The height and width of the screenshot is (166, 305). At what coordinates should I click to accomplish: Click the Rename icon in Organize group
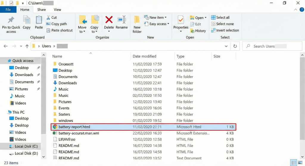pos(122,20)
